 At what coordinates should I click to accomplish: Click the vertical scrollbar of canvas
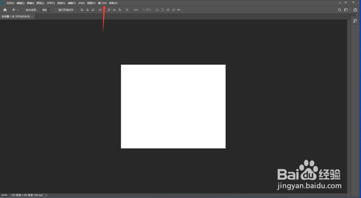[x=349, y=107]
